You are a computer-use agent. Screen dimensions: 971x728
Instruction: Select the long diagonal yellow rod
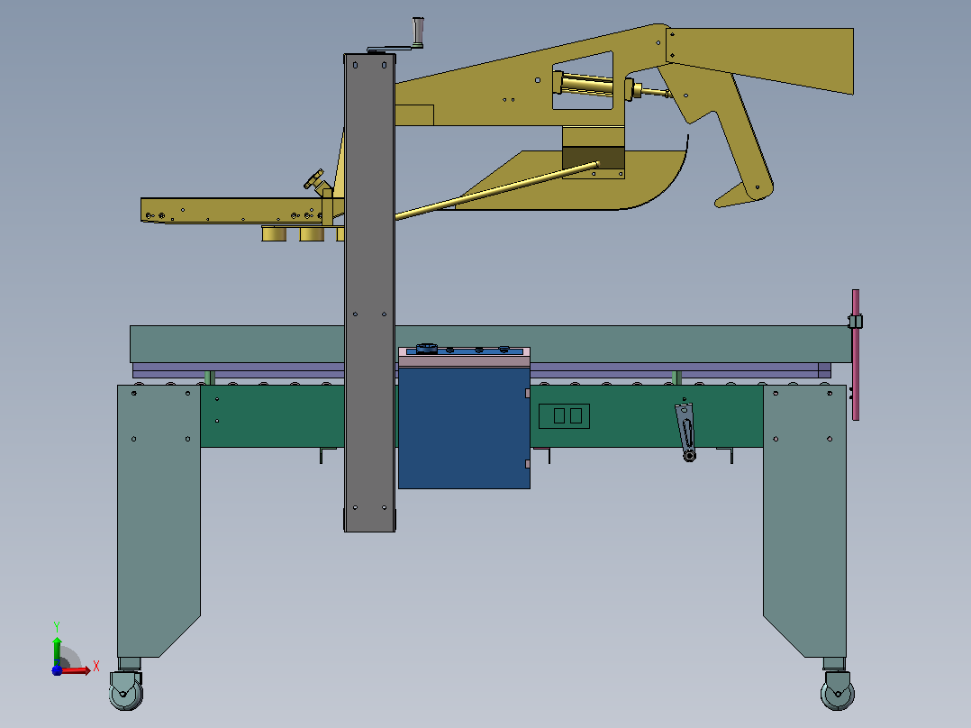coord(497,191)
